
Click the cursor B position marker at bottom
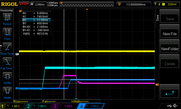pos(76,99)
